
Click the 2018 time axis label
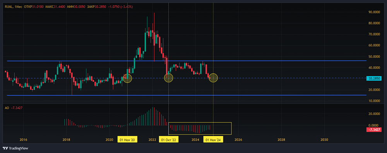tap(67, 140)
